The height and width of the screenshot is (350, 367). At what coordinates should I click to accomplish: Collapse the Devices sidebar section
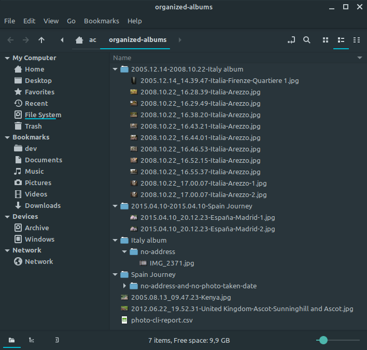click(x=7, y=217)
